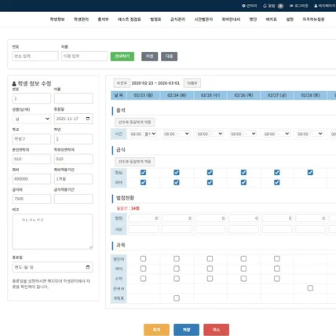The image size is (336, 336).
Task: Click the green 검색하기 button
Action: [x=122, y=57]
